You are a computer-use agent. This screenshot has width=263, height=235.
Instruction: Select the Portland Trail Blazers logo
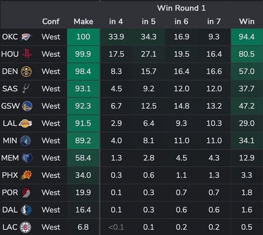[25, 192]
